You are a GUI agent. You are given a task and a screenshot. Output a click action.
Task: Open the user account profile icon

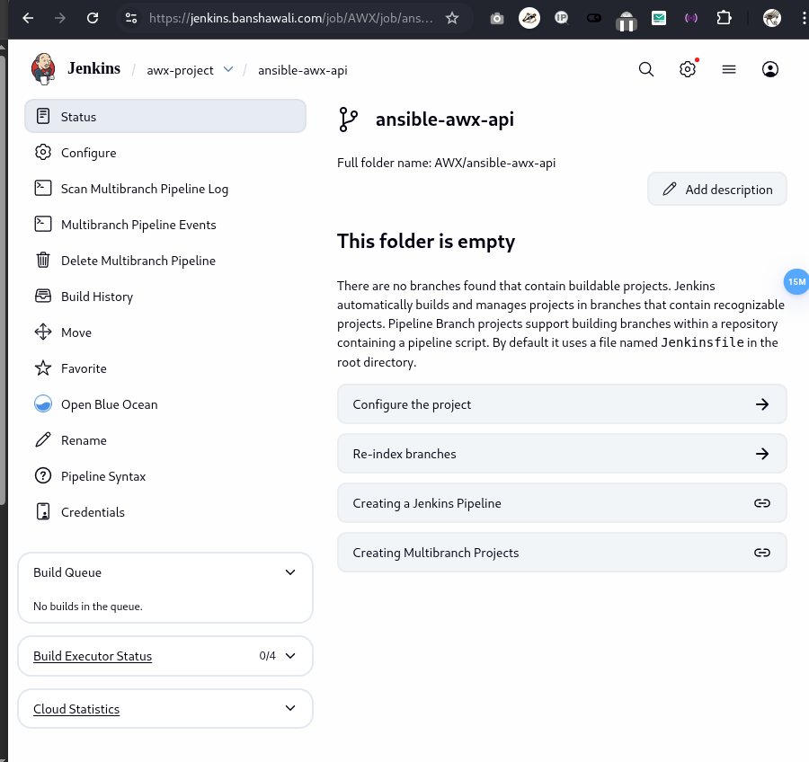(769, 69)
